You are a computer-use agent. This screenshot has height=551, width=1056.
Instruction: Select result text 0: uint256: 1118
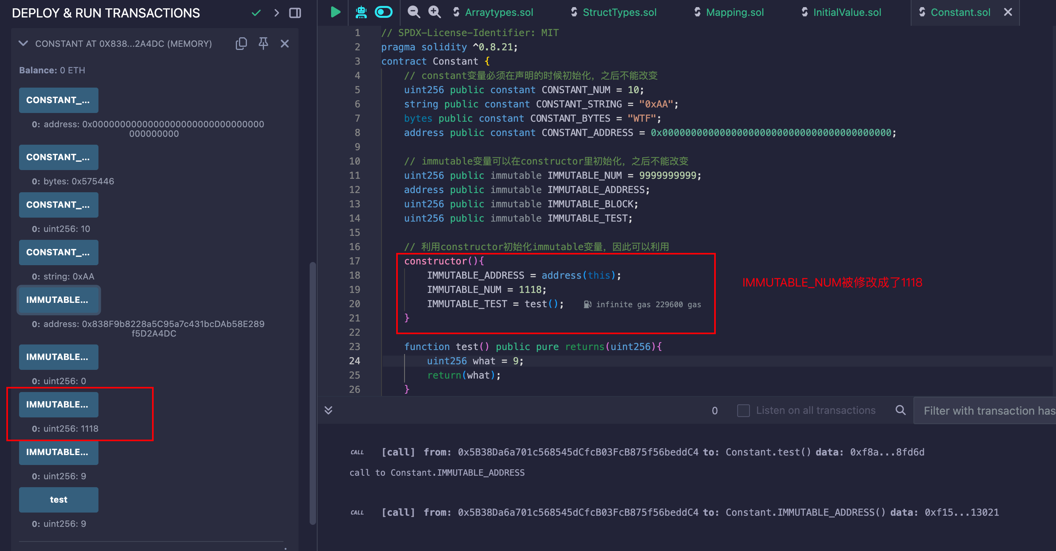[65, 429]
